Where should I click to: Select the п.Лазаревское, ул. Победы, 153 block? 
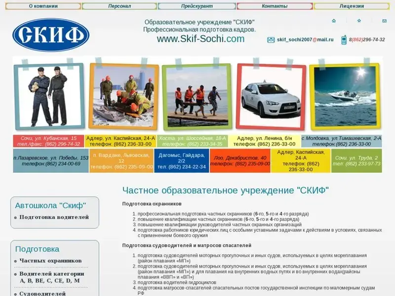(51, 161)
